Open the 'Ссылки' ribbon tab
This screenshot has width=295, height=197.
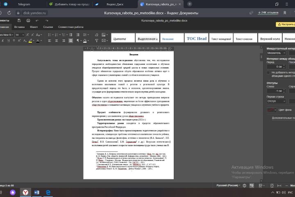[x=48, y=27]
